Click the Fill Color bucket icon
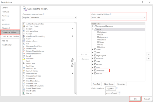Screen dimensions: 153x102 pyautogui.click(x=24, y=59)
